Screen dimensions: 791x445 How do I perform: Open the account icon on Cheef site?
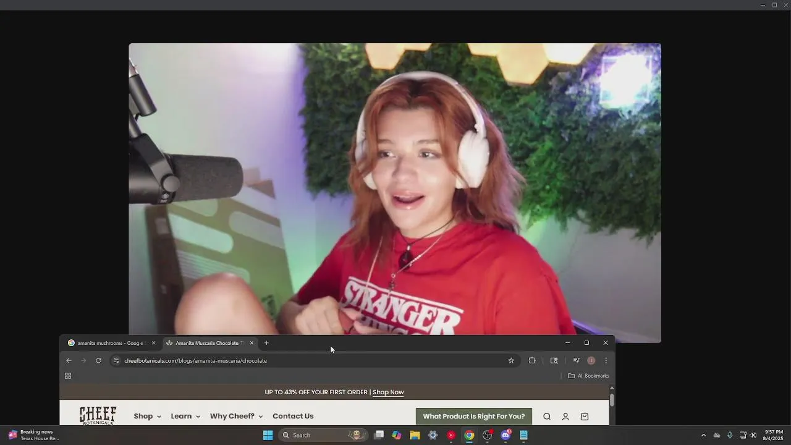(565, 417)
